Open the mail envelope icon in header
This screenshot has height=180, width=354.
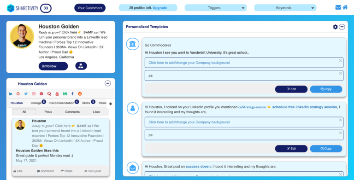point(338,7)
